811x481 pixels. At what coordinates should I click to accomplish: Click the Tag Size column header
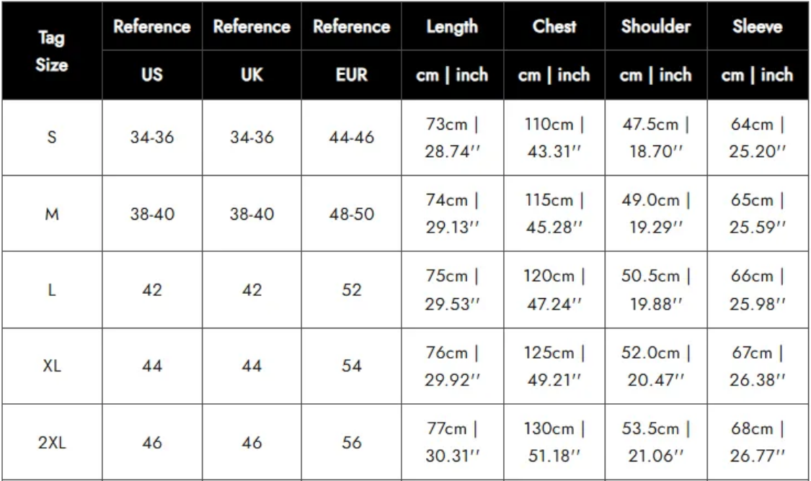[x=51, y=51]
